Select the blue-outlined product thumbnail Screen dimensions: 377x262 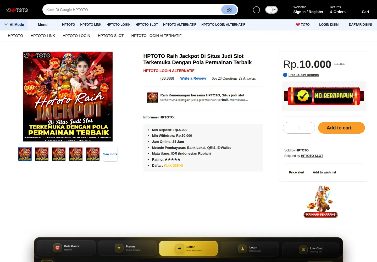(x=25, y=154)
